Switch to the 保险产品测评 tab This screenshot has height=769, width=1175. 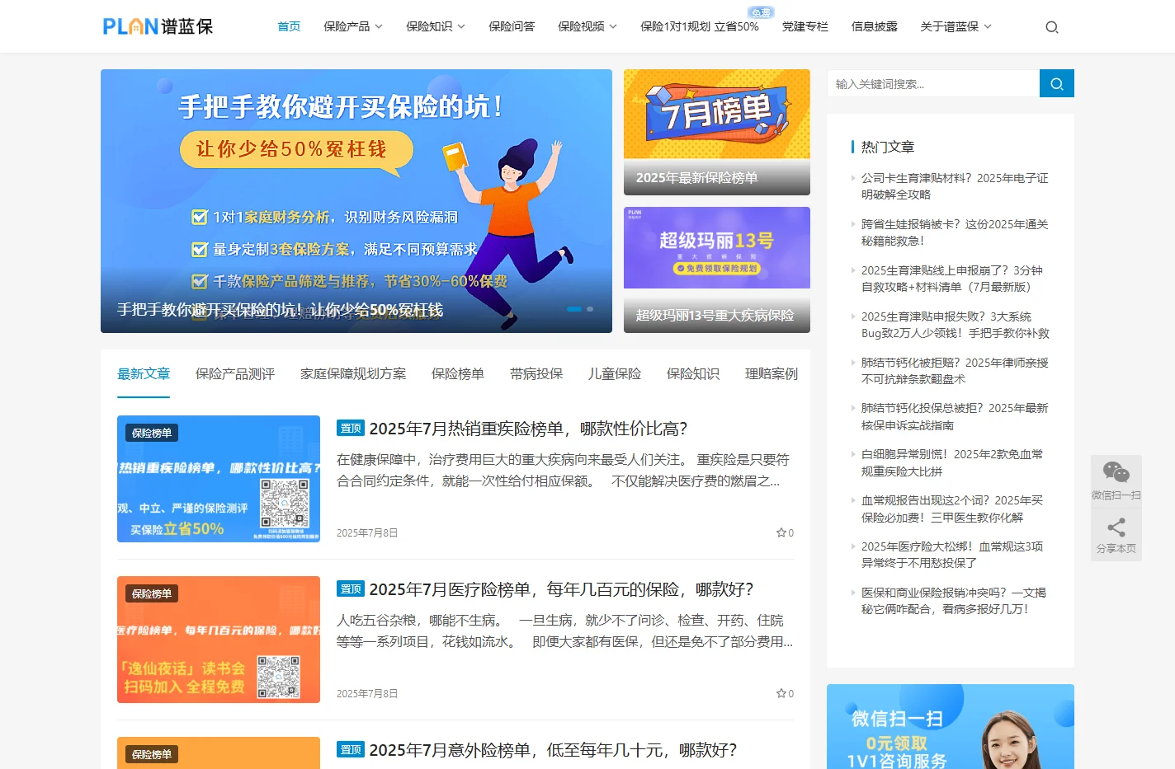235,373
